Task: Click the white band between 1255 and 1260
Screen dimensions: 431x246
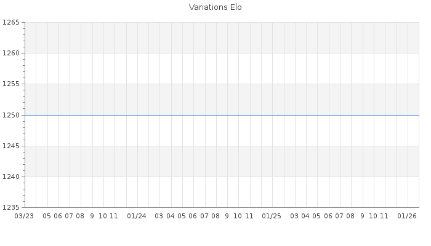Action: tap(222, 68)
